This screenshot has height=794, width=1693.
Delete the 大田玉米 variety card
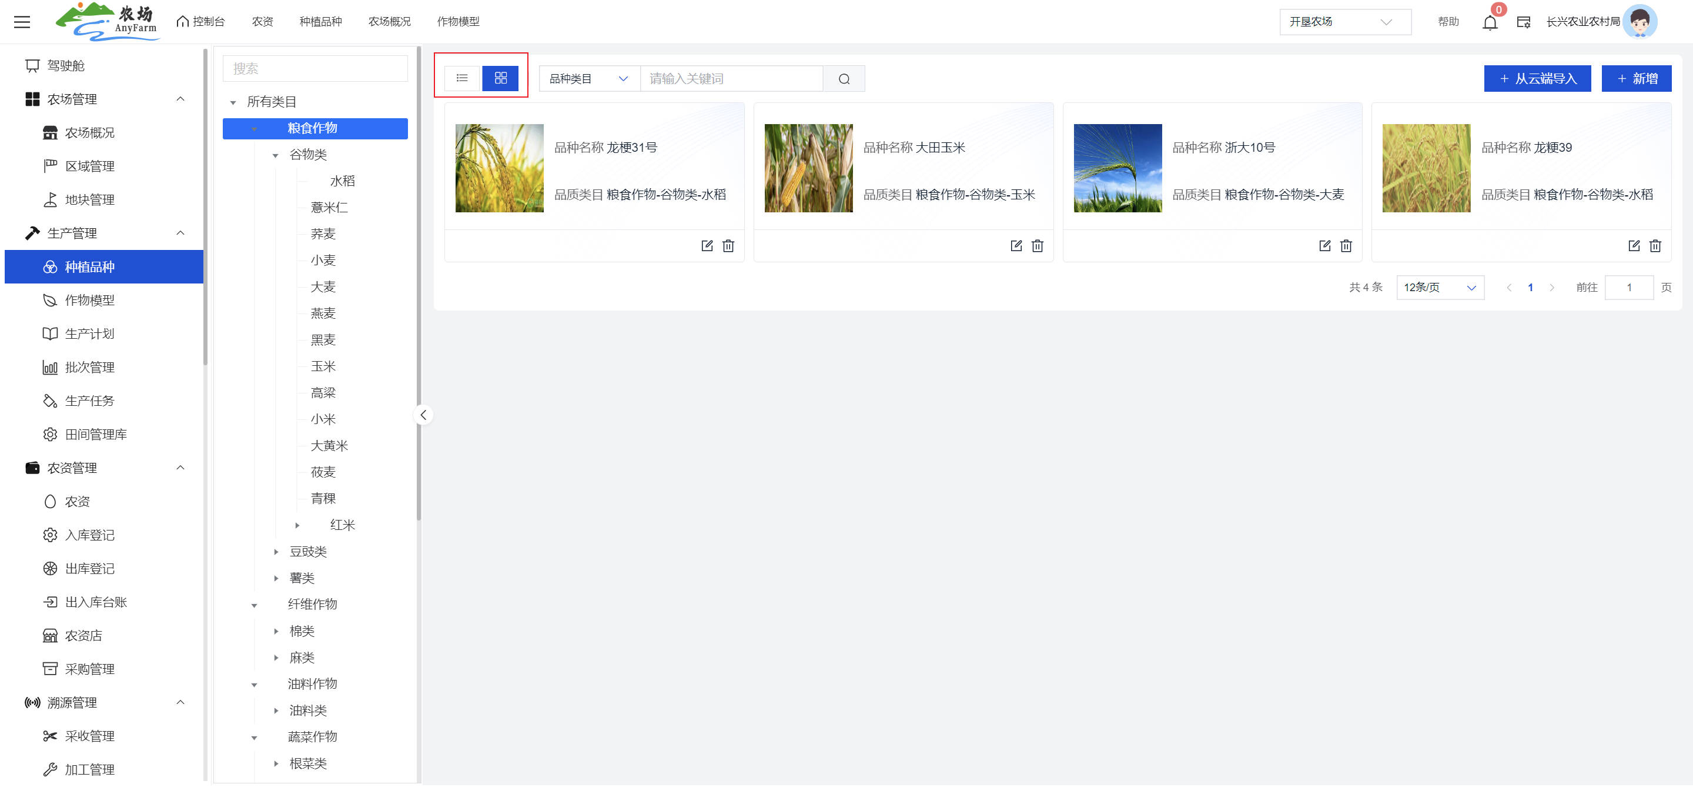click(1037, 246)
